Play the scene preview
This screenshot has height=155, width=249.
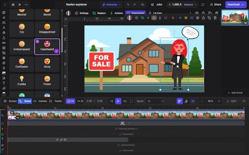118,101
